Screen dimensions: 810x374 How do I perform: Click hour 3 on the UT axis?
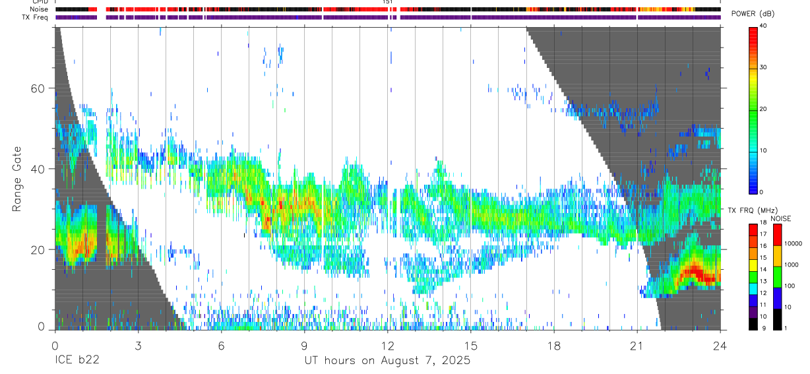pos(138,345)
